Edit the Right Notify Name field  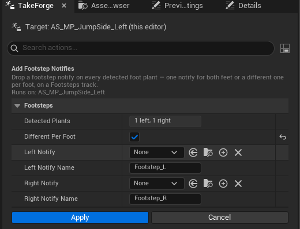[165, 199]
